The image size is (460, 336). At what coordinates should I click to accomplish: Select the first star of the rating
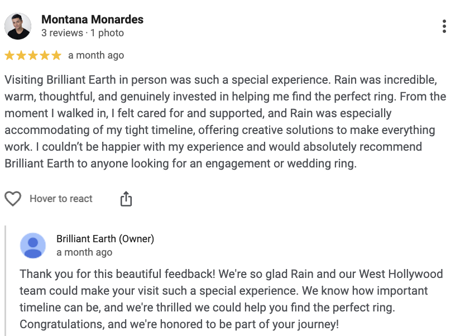point(10,55)
